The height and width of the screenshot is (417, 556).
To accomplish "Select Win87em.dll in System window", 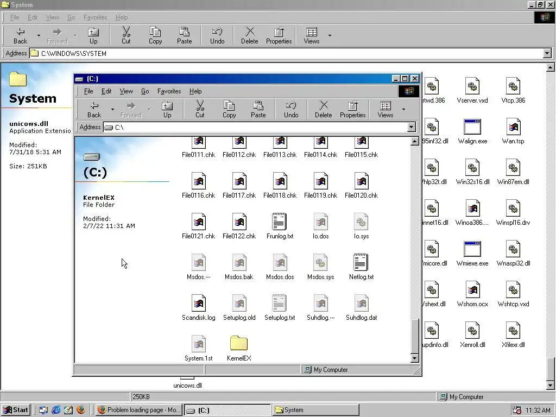I will tap(513, 172).
